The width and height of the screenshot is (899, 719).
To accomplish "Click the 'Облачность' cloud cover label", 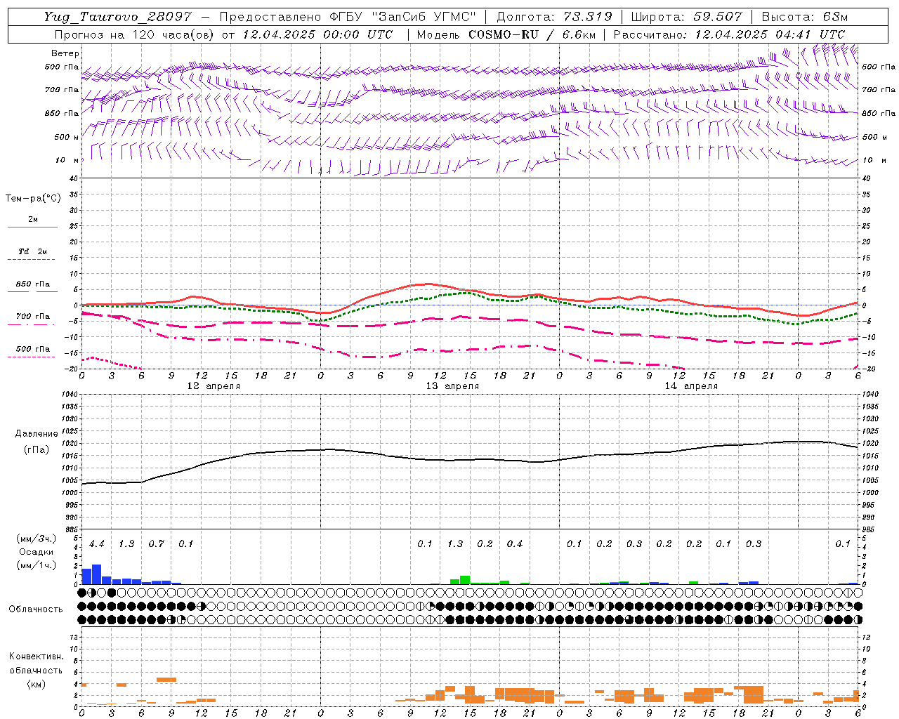I will 36,609.
